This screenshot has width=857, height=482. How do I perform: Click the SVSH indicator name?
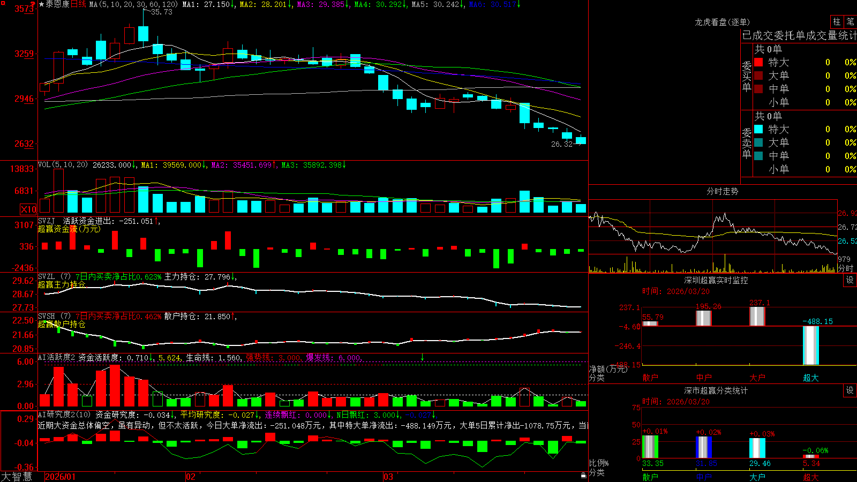click(x=47, y=316)
